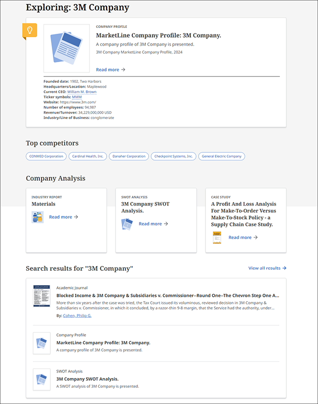Select Checkpoint Systems, Inc. competitor chip
318x404 pixels.
tap(174, 156)
